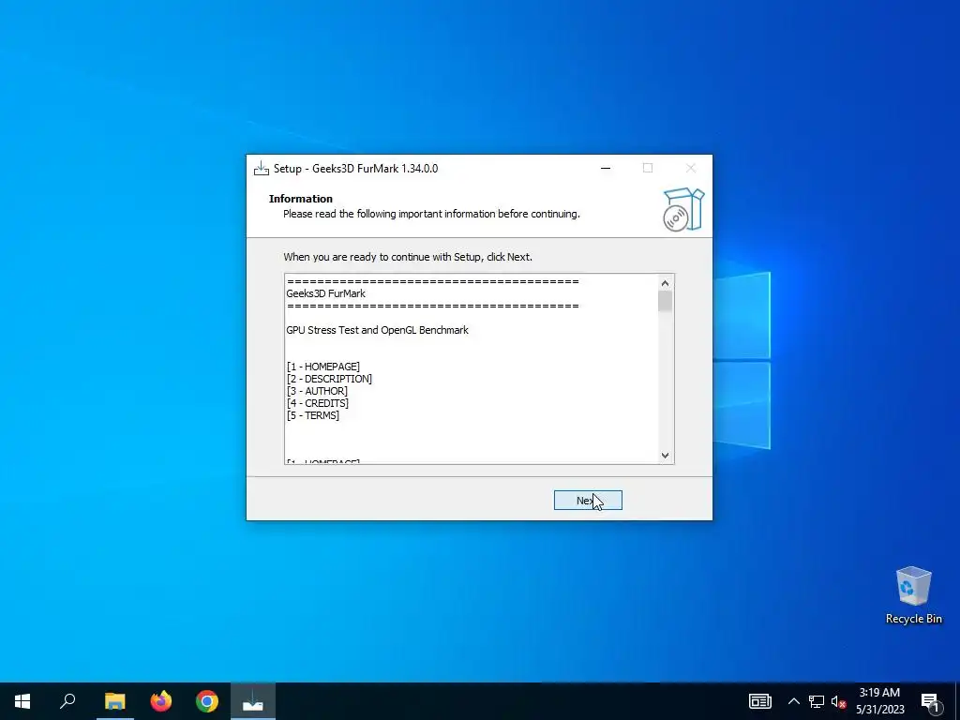
Task: Click the Next button in Setup
Action: click(x=588, y=501)
